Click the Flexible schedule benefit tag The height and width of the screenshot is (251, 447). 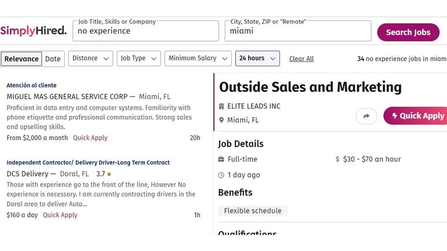point(253,211)
